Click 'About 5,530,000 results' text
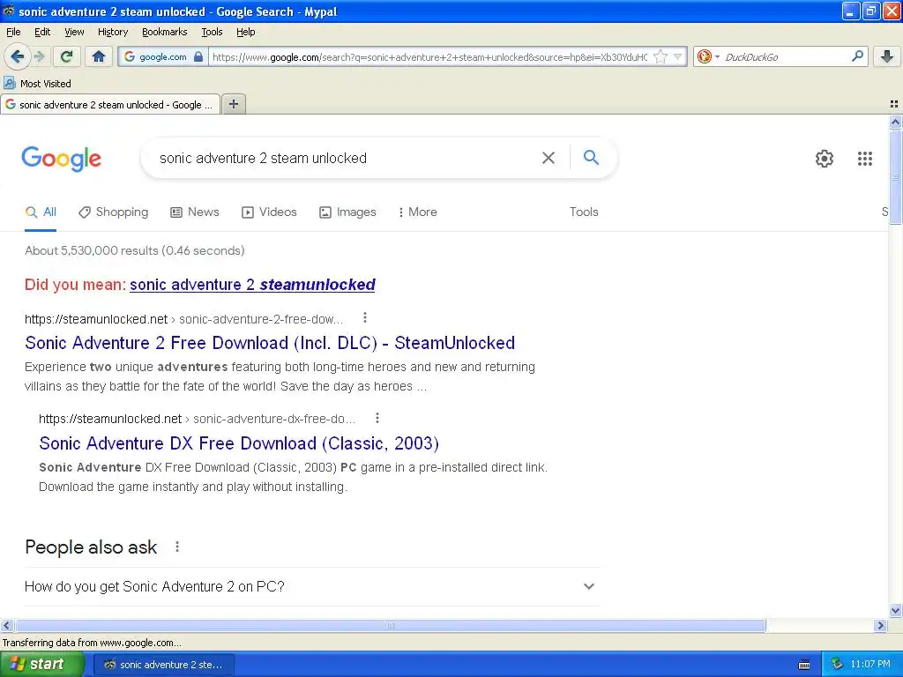This screenshot has width=903, height=677. coord(92,250)
